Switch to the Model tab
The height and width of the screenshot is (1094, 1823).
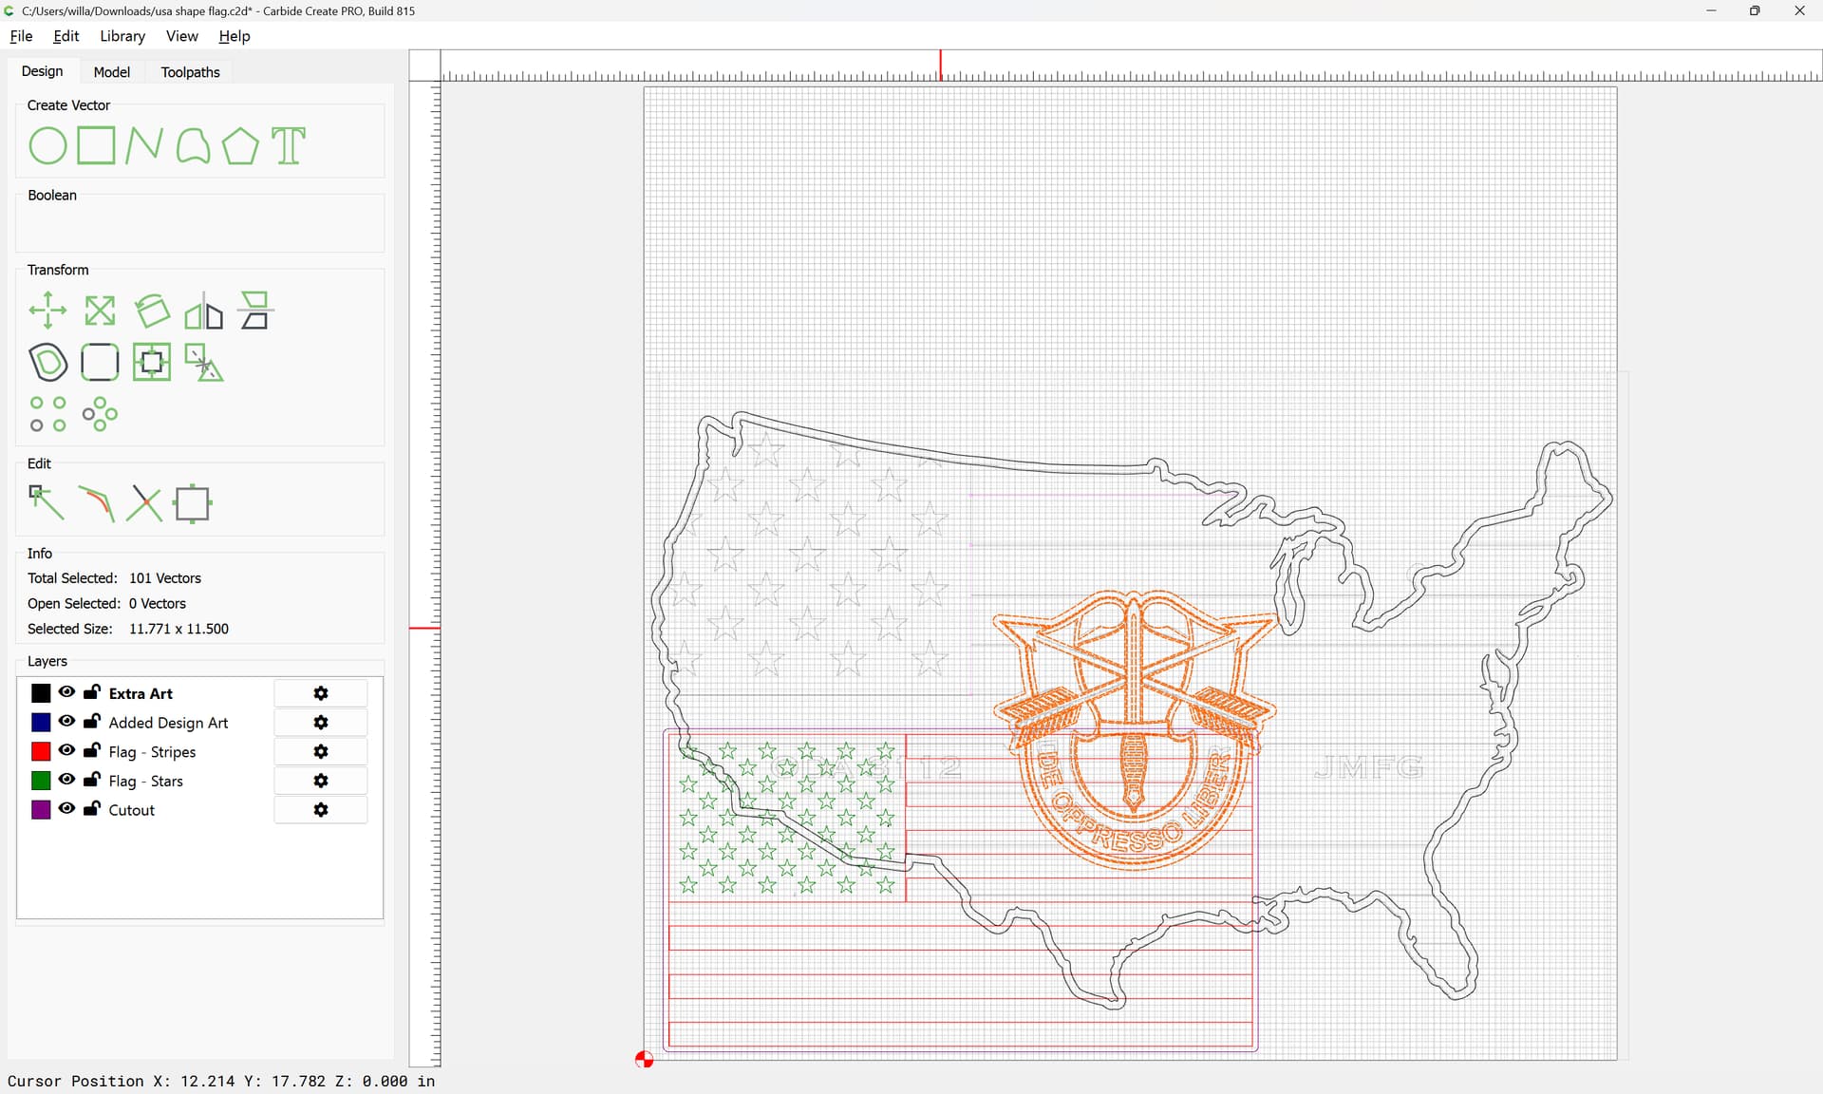(x=112, y=72)
